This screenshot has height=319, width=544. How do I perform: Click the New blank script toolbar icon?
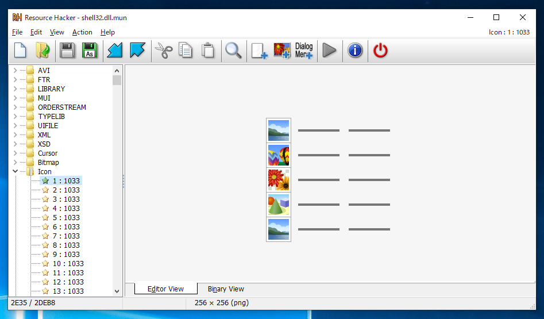(x=21, y=51)
